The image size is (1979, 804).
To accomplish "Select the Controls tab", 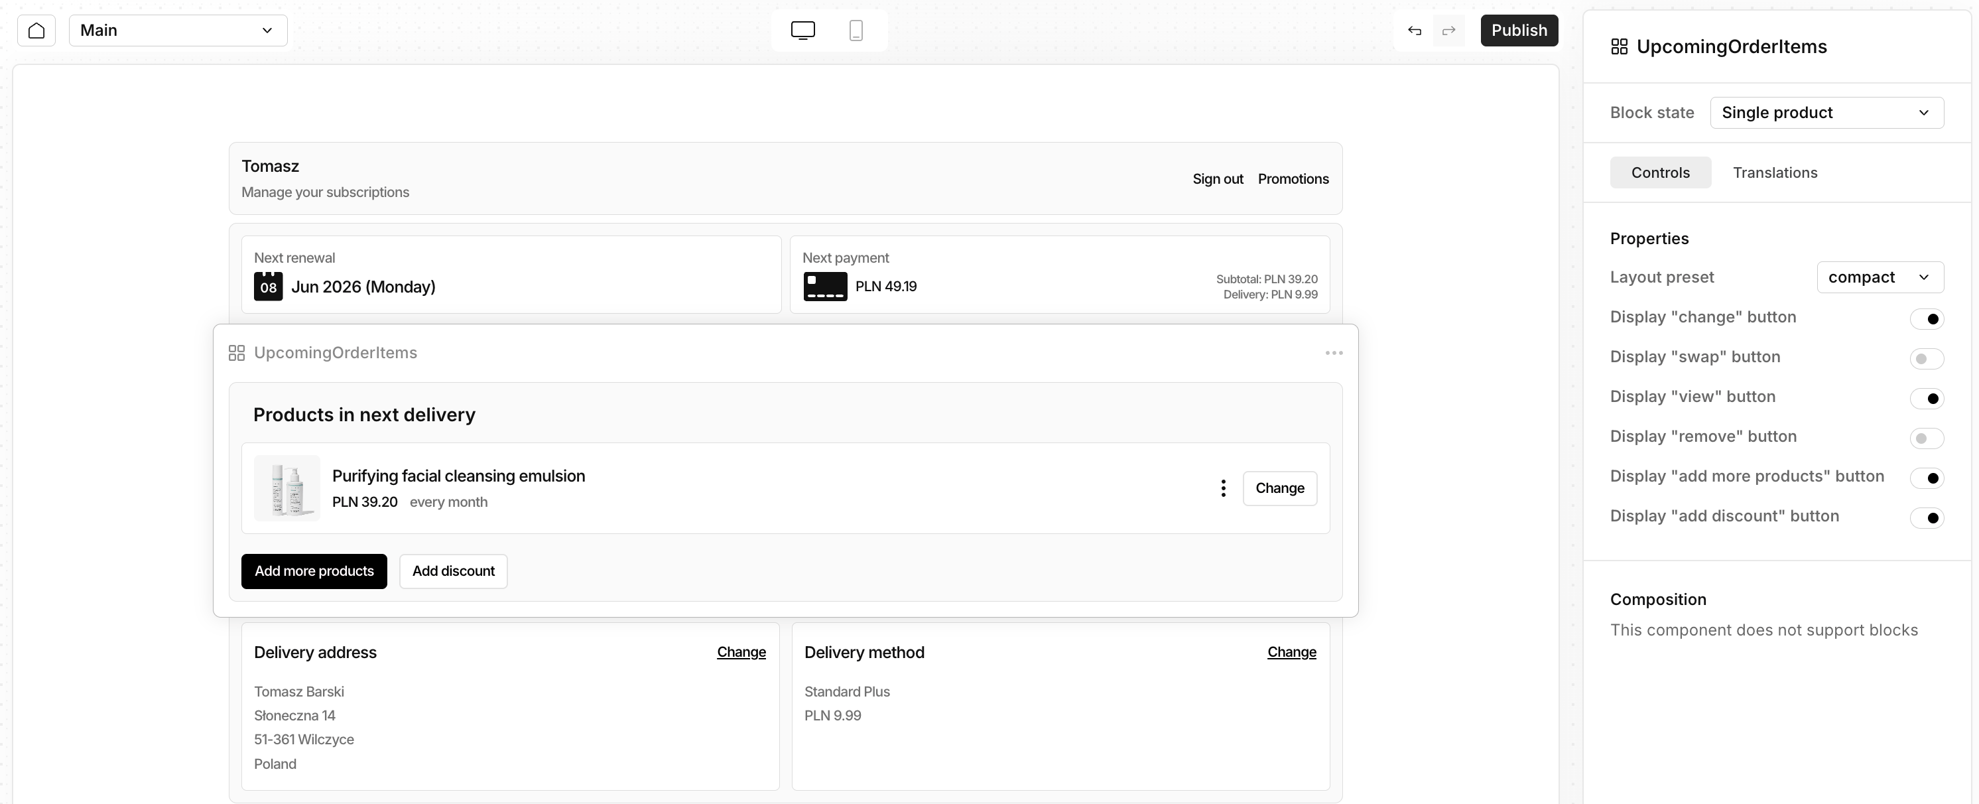I will point(1660,172).
